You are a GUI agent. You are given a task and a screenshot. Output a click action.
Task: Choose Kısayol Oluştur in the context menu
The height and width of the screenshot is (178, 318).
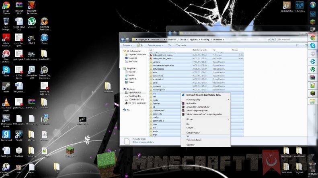(x=206, y=133)
